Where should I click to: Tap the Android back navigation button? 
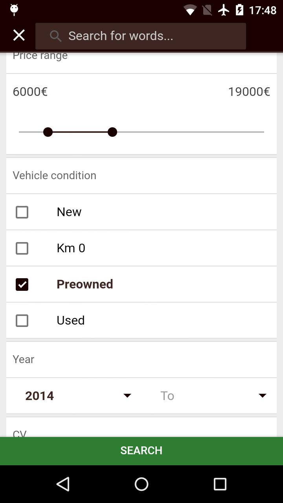pyautogui.click(x=63, y=484)
